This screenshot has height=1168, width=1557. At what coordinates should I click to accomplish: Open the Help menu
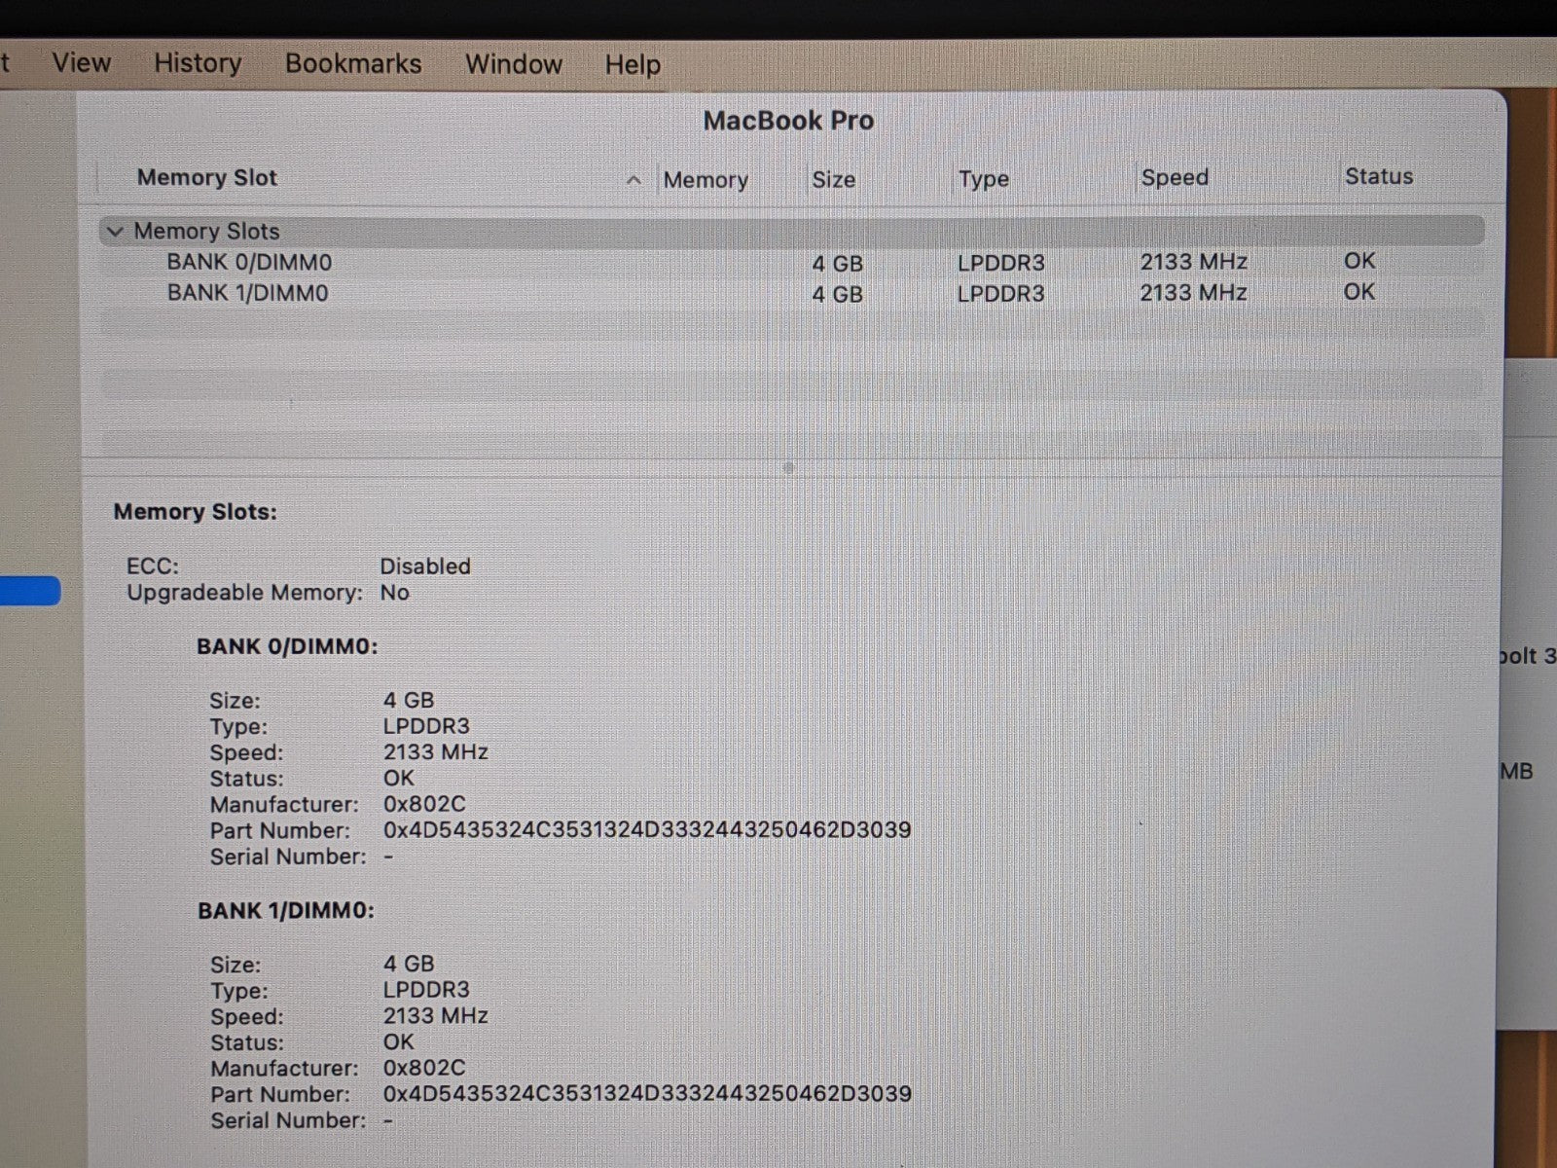(x=633, y=65)
